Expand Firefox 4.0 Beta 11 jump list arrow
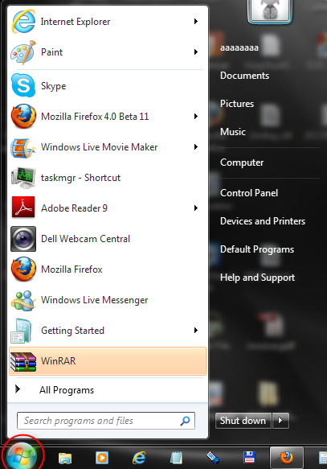327x469 pixels. 196,117
